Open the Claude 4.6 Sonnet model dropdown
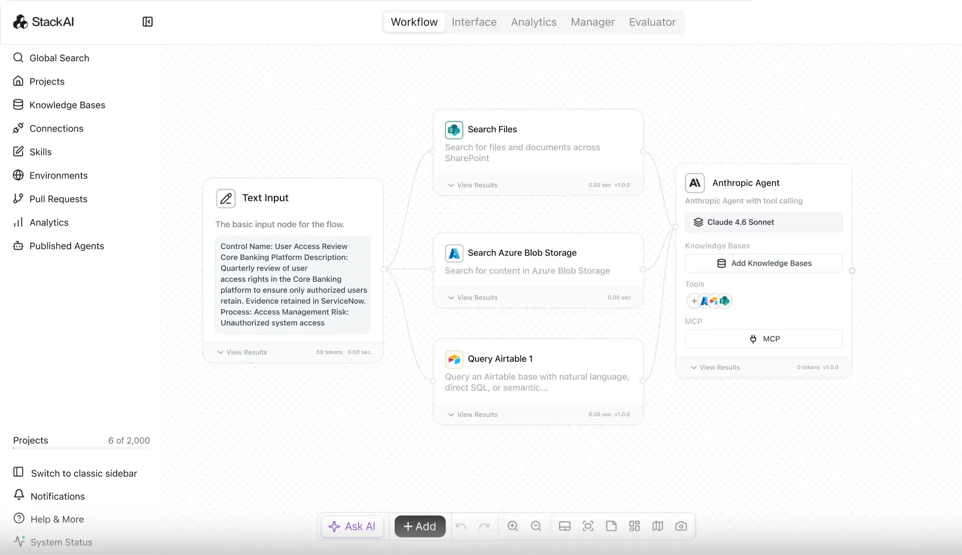 click(764, 222)
